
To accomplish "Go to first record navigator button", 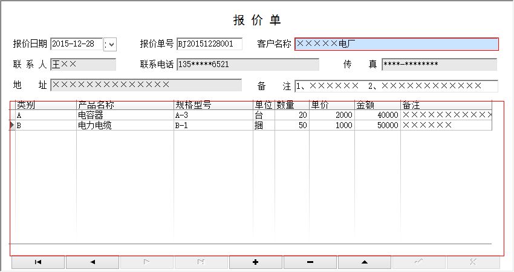I will coord(38,262).
